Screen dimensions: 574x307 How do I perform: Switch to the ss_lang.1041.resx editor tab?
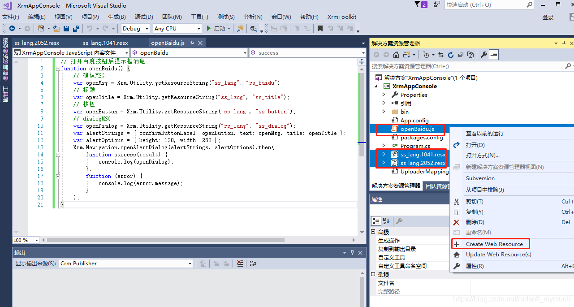point(105,43)
